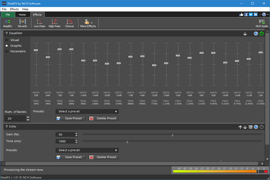Collapse the Echo section
The height and width of the screenshot is (180, 270).
[7, 127]
